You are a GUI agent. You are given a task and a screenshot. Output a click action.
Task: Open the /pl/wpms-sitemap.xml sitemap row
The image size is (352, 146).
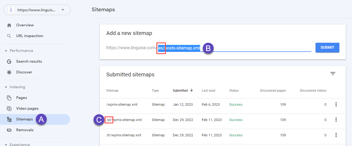[223, 120]
